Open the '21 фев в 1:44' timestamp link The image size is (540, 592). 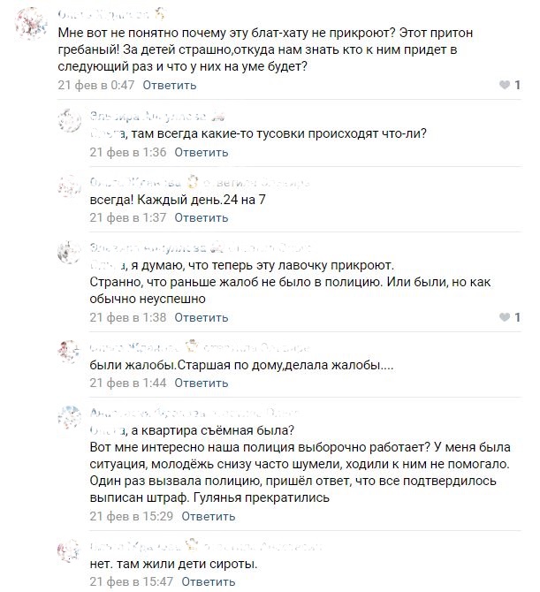[x=128, y=383]
